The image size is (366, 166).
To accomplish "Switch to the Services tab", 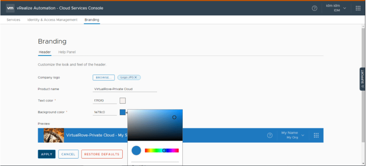I will [x=14, y=20].
